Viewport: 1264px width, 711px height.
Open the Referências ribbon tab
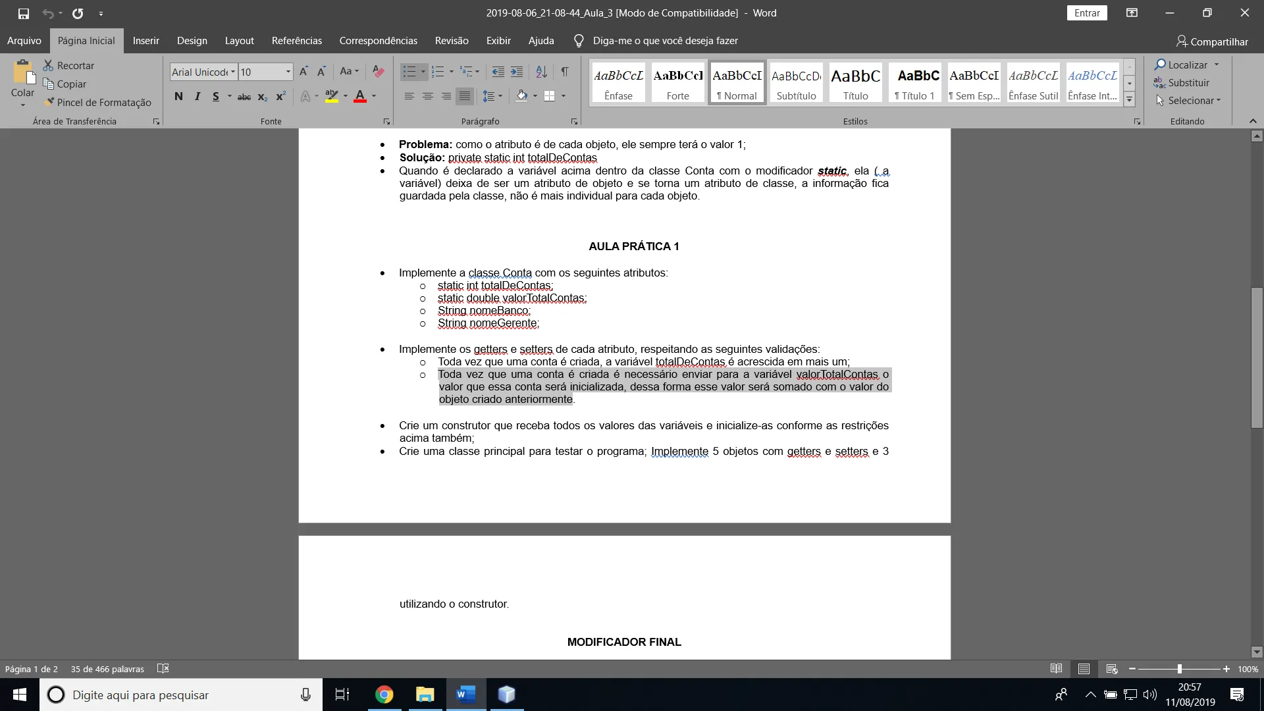(296, 41)
